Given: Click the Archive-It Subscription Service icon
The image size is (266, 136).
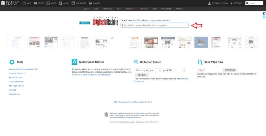Looking at the screenshot, I should point(75,62).
